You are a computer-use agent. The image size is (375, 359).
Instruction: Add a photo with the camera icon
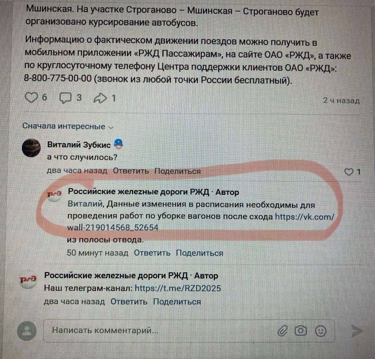tap(300, 331)
